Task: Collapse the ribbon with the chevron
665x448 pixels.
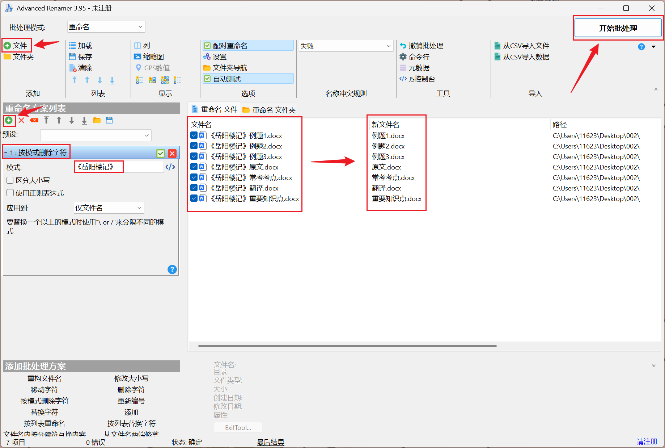Action: tap(656, 89)
